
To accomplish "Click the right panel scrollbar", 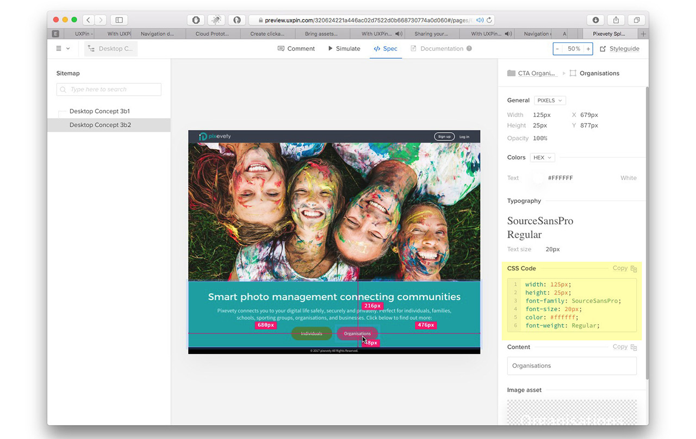I will [x=647, y=233].
